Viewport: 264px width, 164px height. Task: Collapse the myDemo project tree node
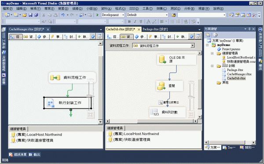click(207, 45)
